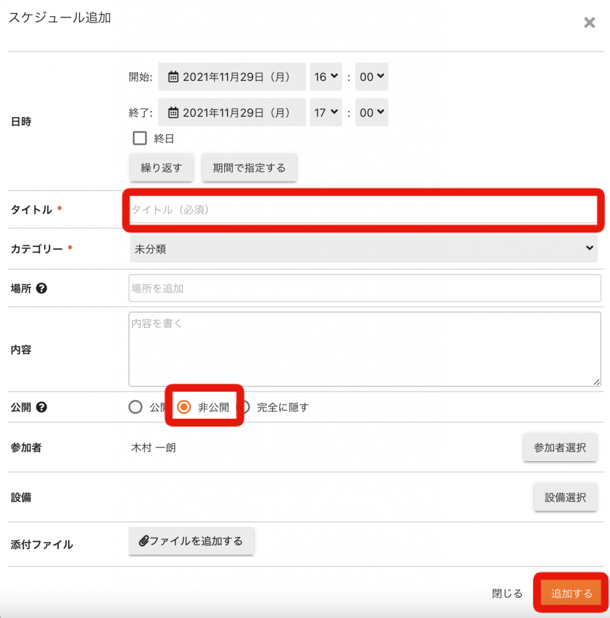Click the 期間で指定する button
Screen dimensions: 610x618
[x=249, y=168]
